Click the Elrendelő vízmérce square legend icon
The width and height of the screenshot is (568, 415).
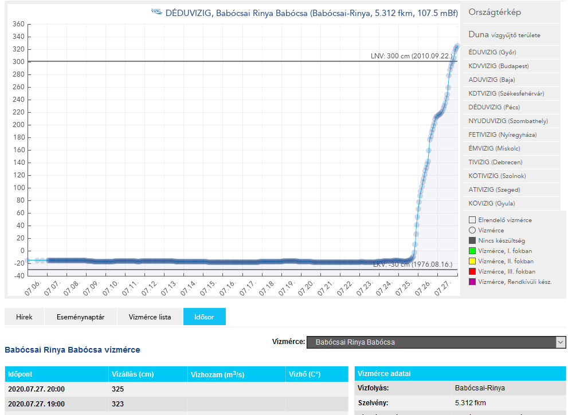[472, 220]
